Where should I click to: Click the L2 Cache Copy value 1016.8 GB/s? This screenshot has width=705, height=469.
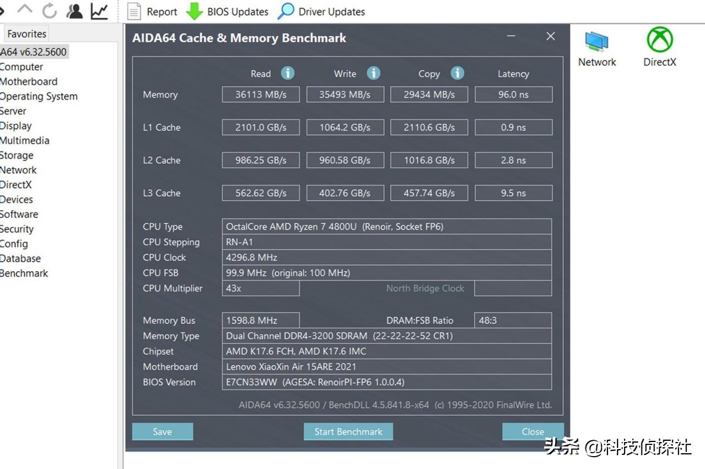pyautogui.click(x=429, y=160)
